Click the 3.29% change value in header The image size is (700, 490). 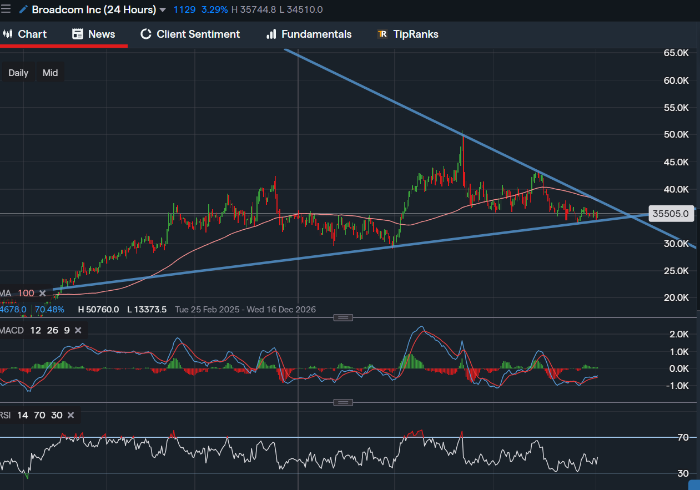214,9
